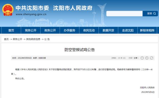
Task: Open the 政民互动 navigation tab
Action: pyautogui.click(x=89, y=30)
